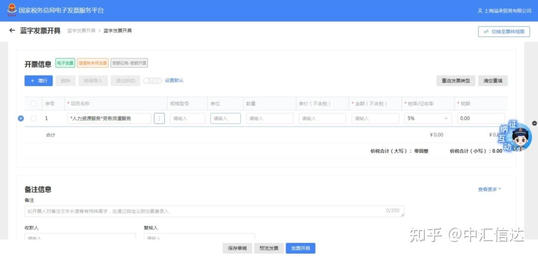Click the 开票信息 section heading
The height and width of the screenshot is (257, 538).
coord(38,64)
